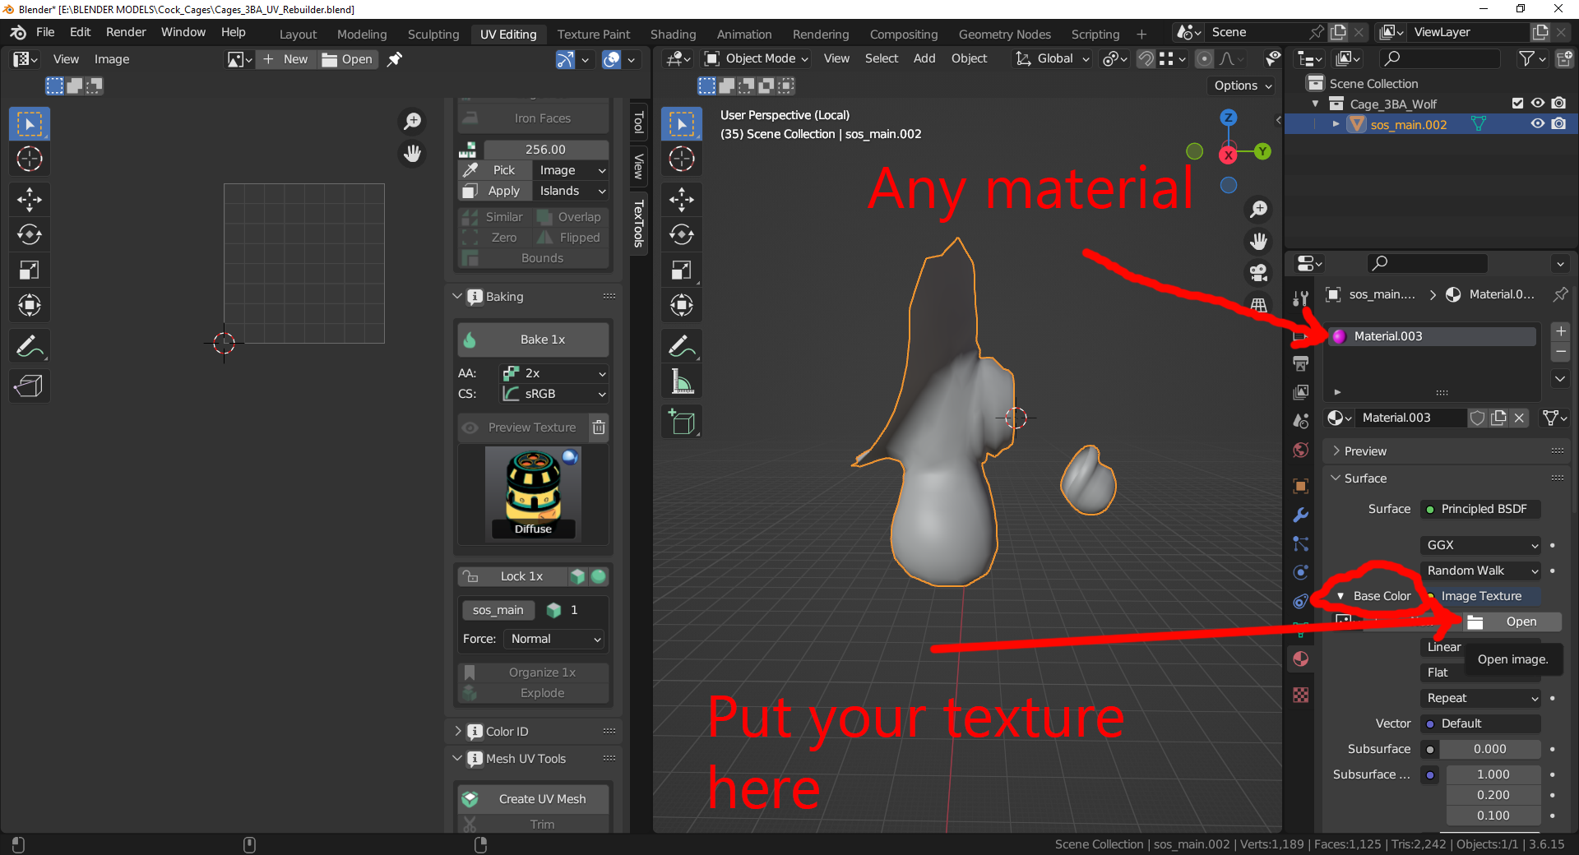Open the Render menu

126,32
